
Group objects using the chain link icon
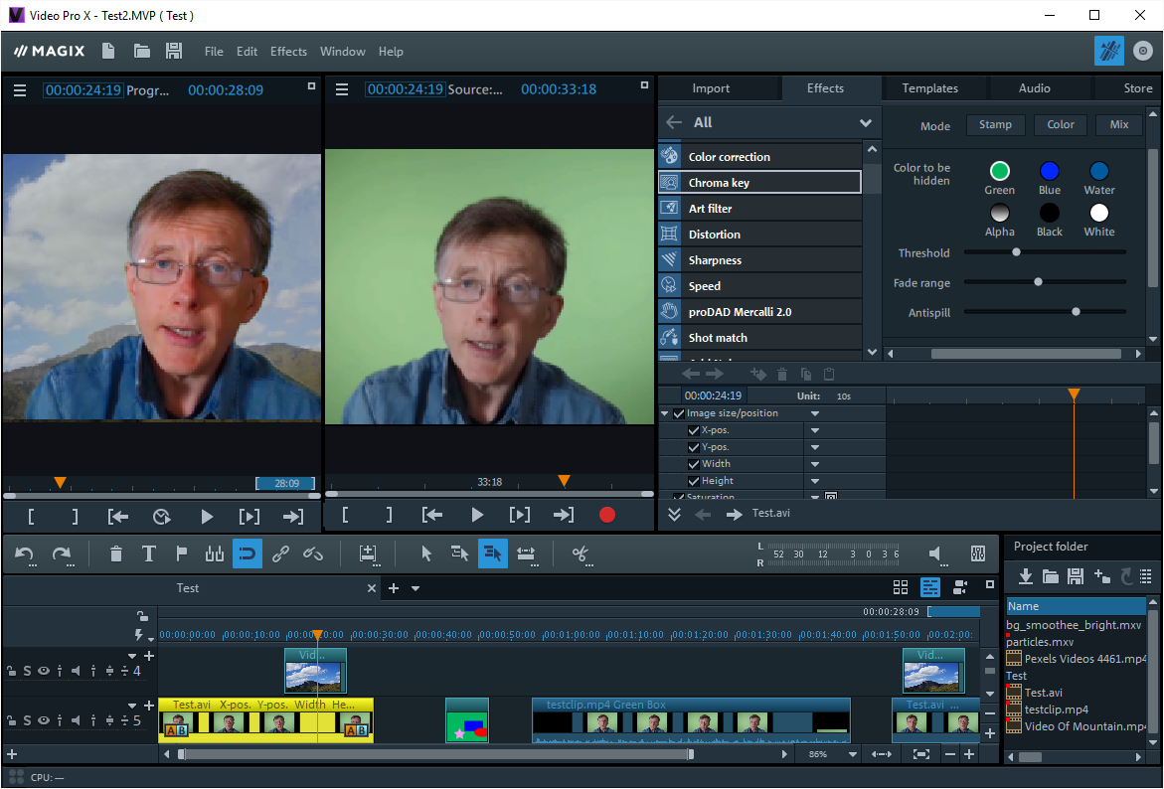(x=279, y=553)
